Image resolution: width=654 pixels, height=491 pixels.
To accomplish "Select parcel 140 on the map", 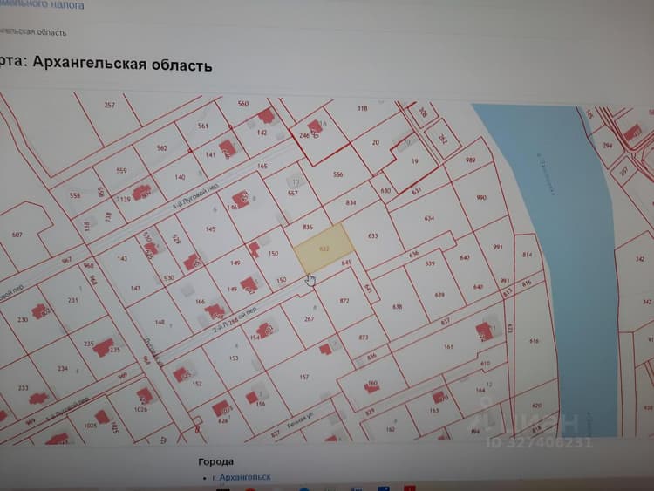I will coord(180,177).
